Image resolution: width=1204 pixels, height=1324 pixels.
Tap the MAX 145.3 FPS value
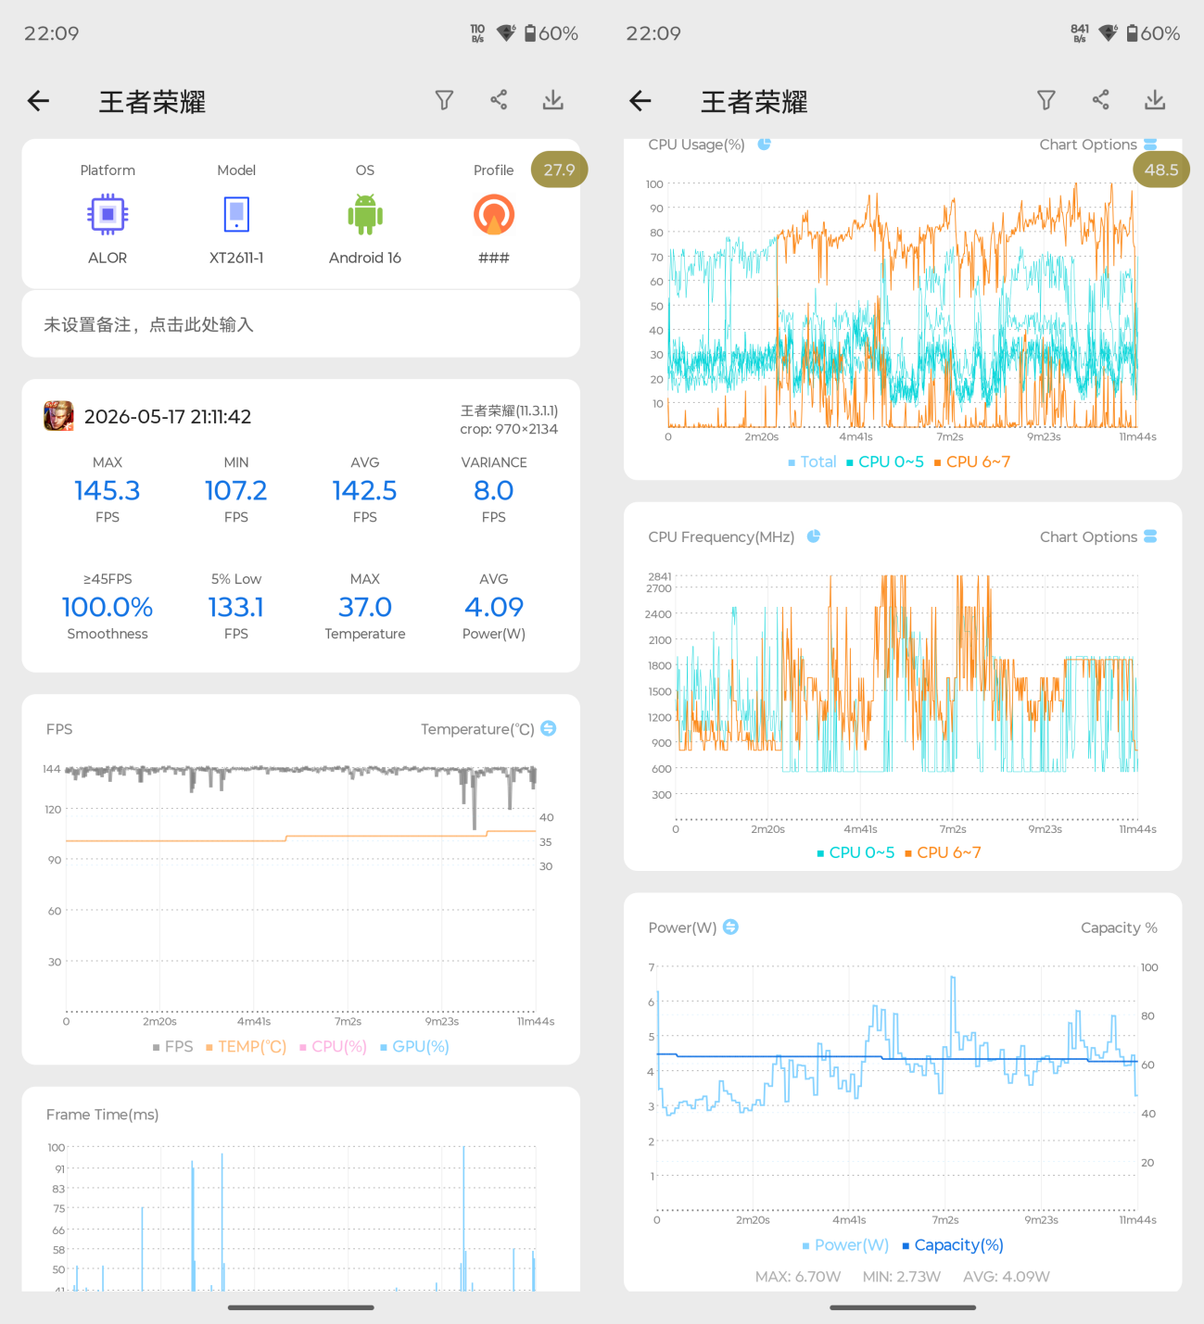(108, 490)
